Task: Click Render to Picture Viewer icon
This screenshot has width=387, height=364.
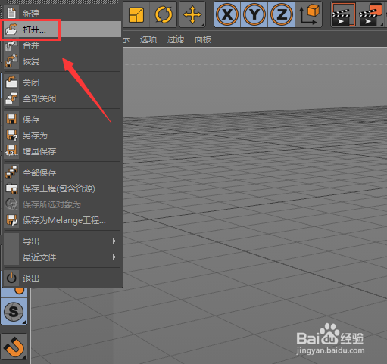Action: pyautogui.click(x=370, y=14)
